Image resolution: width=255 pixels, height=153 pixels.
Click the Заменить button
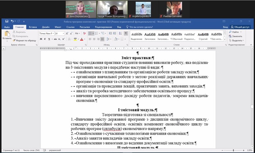[x=236, y=36]
